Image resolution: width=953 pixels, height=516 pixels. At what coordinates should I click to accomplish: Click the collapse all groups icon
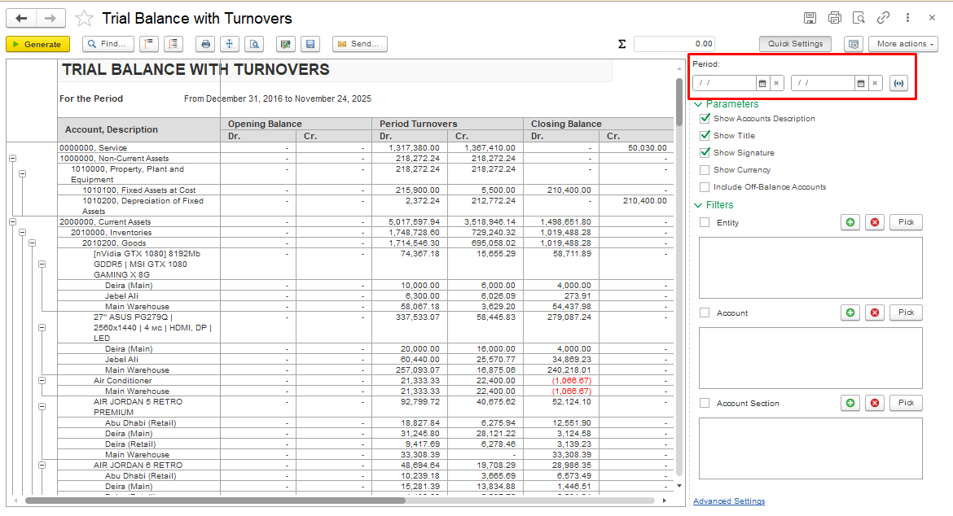[x=149, y=44]
